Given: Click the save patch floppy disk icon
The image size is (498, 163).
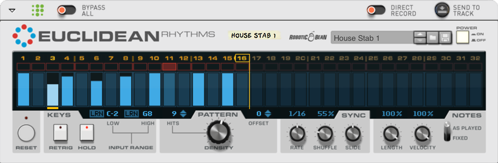Looking at the screenshot, I should coord(445,38).
